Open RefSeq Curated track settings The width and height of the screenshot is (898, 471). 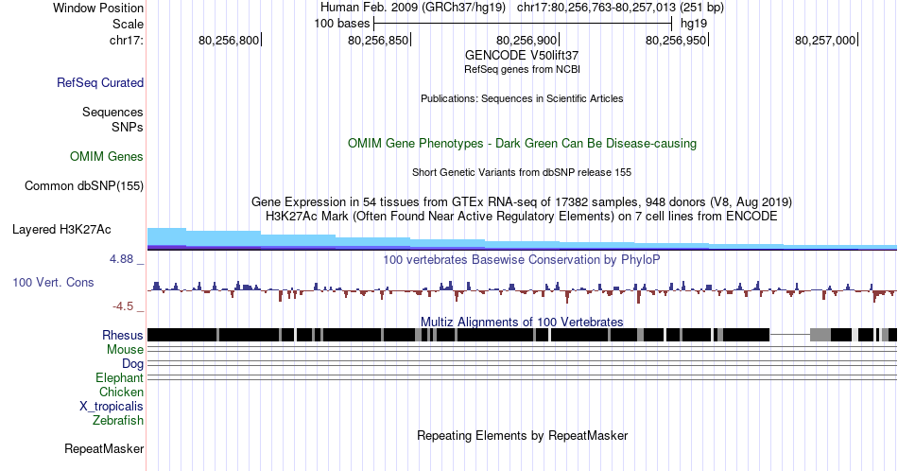[99, 82]
